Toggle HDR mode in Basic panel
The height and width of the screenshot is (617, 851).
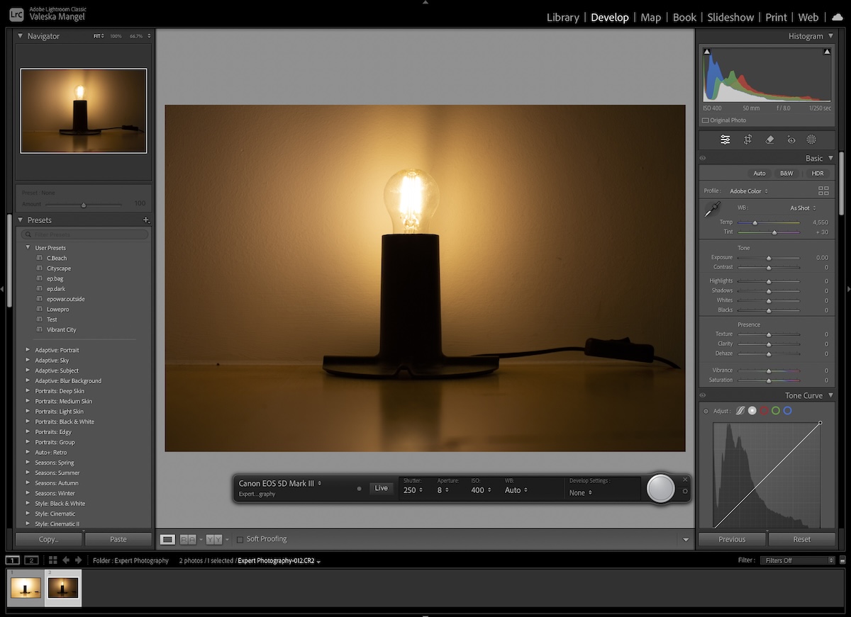coord(817,173)
